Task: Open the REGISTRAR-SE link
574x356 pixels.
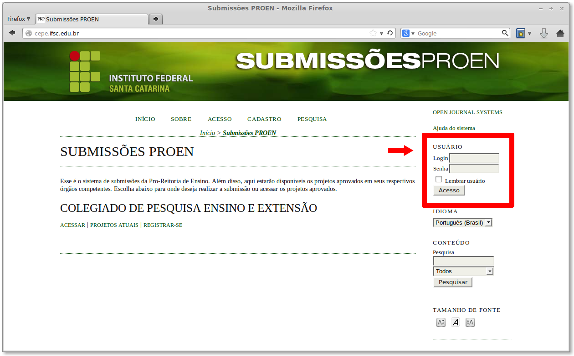Action: click(x=163, y=225)
